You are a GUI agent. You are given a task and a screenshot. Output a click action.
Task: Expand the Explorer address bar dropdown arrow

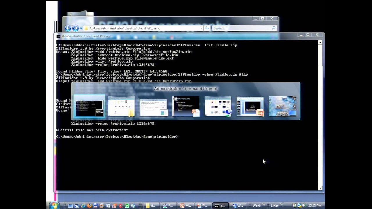tap(201, 28)
